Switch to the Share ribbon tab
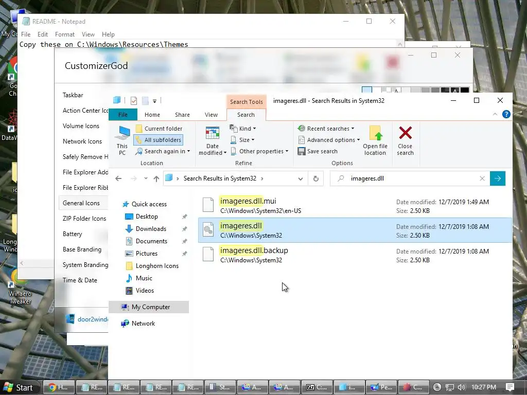Image resolution: width=527 pixels, height=395 pixels. click(183, 115)
